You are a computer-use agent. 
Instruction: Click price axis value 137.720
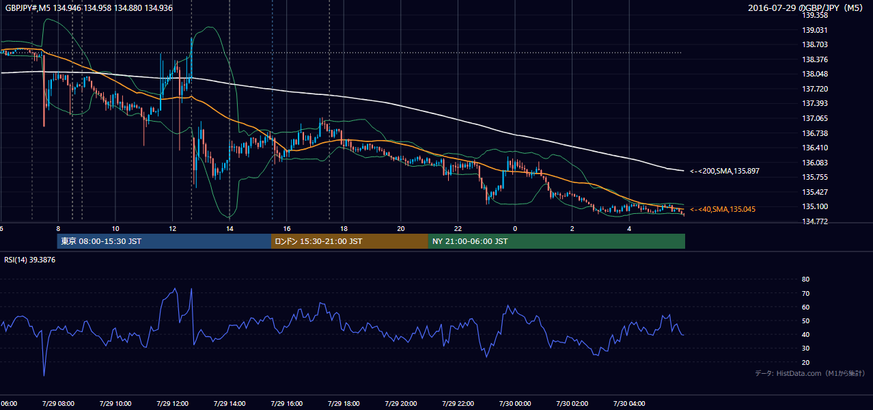click(815, 89)
